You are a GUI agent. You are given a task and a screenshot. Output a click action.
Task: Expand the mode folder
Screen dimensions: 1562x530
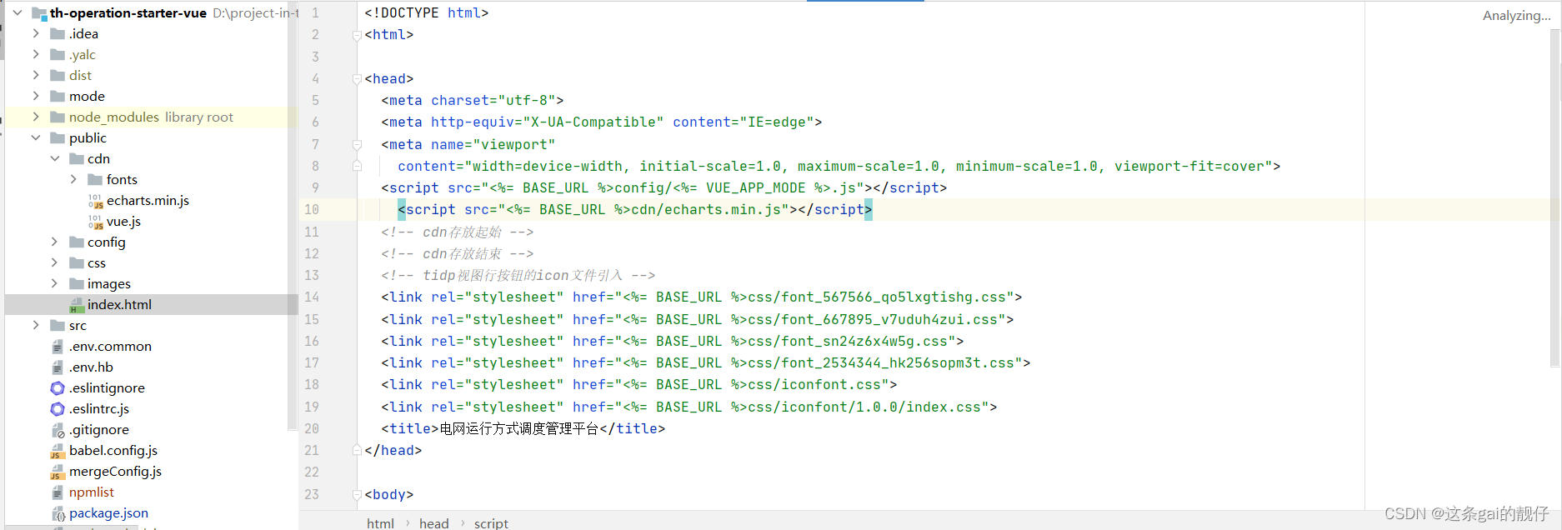point(36,96)
